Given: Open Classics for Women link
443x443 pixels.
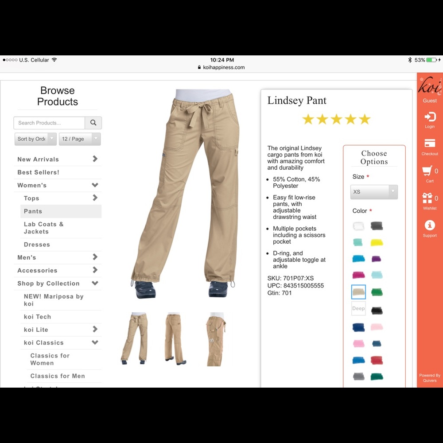Looking at the screenshot, I should point(50,359).
